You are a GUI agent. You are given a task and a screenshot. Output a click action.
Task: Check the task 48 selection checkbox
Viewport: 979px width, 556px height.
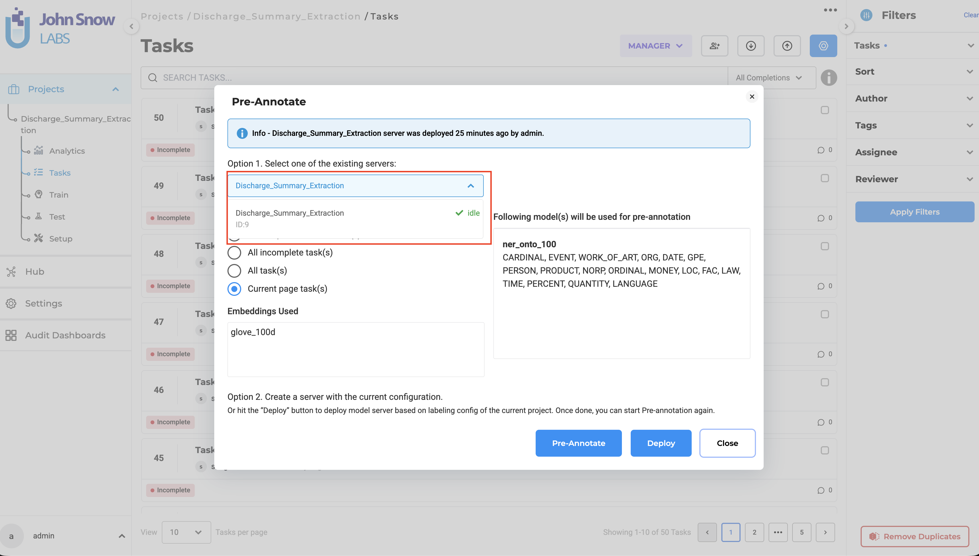824,246
